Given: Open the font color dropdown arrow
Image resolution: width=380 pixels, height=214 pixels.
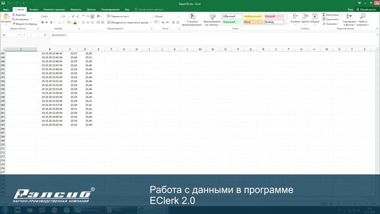Looking at the screenshot, I should coord(78,23).
